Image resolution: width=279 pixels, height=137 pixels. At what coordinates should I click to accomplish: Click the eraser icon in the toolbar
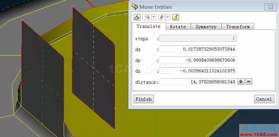(x=137, y=17)
